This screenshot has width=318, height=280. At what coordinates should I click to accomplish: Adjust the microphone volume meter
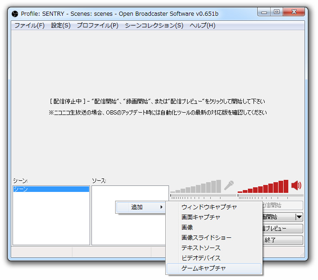coord(203,195)
